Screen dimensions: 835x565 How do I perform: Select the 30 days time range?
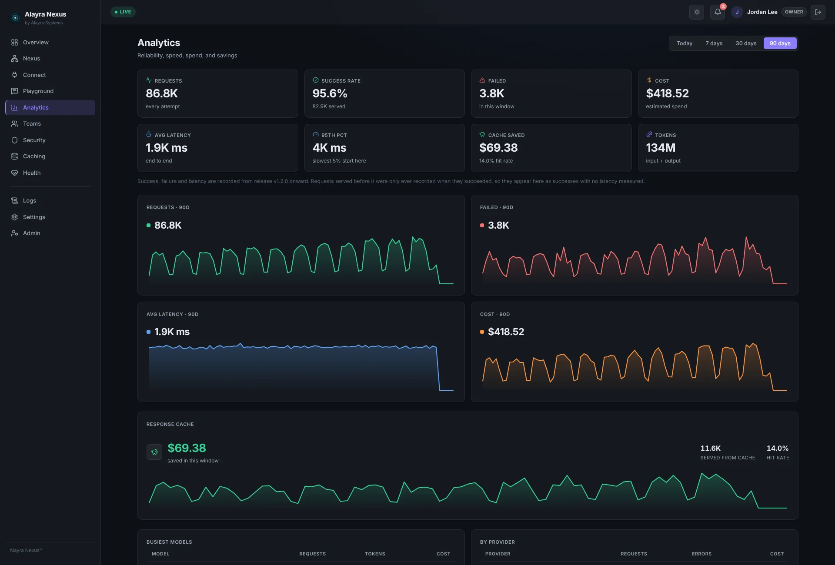pos(746,43)
